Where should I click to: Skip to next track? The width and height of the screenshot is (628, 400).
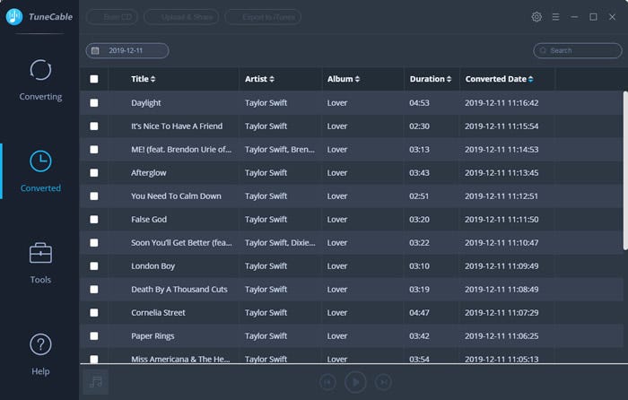click(383, 382)
